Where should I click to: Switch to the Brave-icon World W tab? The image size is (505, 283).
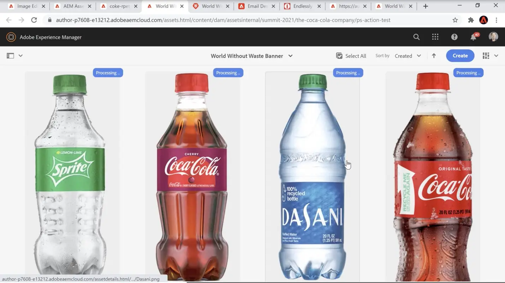(211, 6)
